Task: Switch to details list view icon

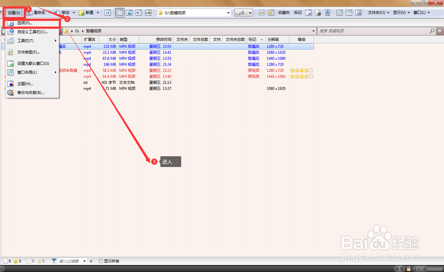Action: (x=120, y=13)
